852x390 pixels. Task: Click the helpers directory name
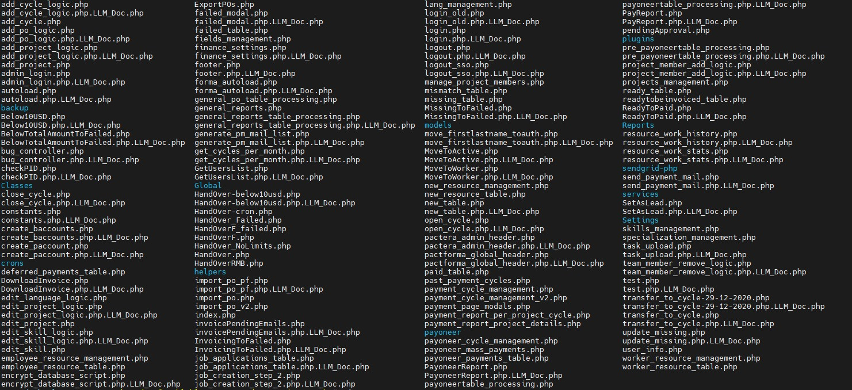click(211, 272)
